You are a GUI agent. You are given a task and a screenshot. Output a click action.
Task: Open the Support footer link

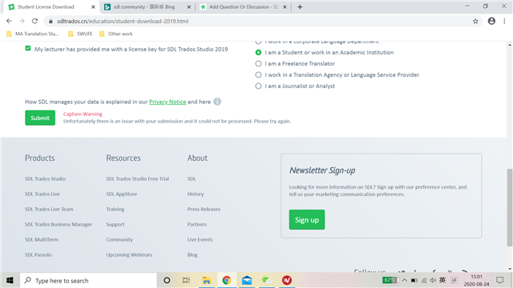tap(115, 224)
